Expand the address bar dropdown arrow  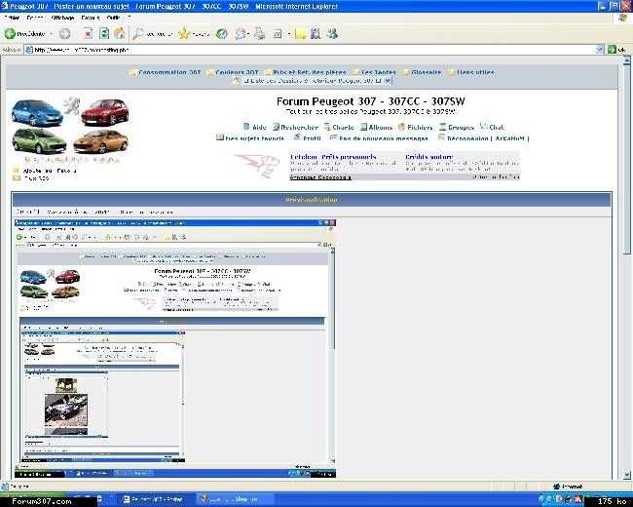[600, 50]
